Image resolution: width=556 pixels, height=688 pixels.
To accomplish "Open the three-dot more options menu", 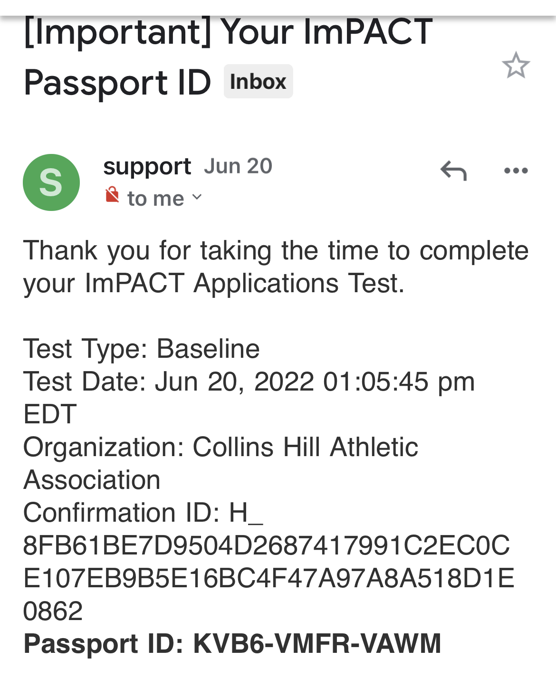I will (x=516, y=171).
